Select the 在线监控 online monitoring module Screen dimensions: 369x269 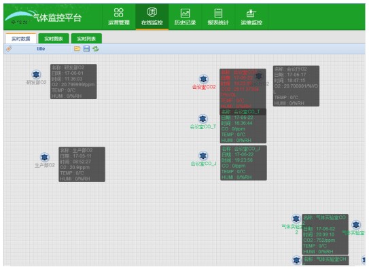[152, 16]
